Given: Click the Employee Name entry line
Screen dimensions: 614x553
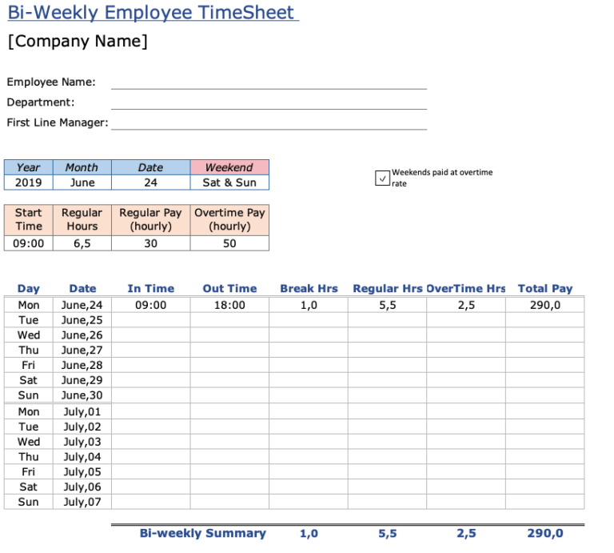Looking at the screenshot, I should [269, 83].
